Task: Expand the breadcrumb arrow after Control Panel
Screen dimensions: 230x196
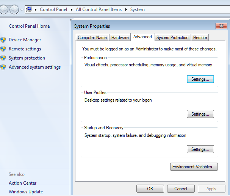Action: (72, 9)
